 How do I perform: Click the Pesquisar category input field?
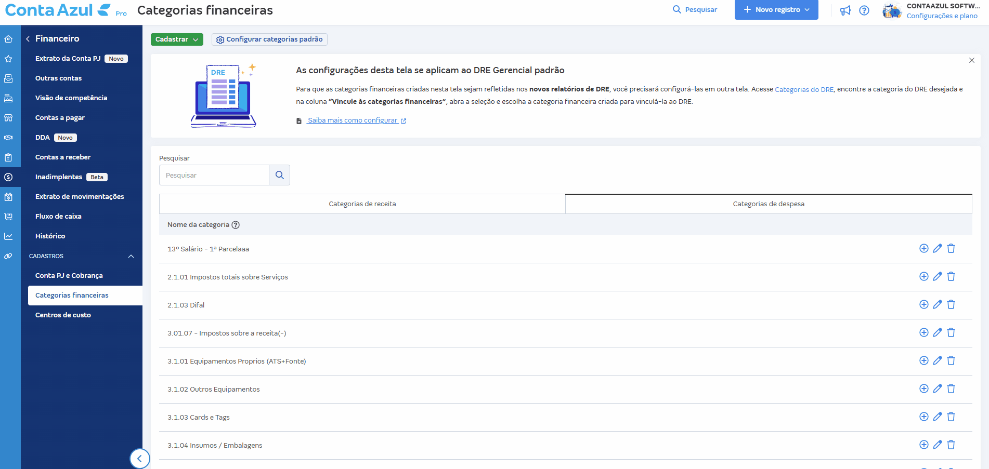(x=214, y=175)
